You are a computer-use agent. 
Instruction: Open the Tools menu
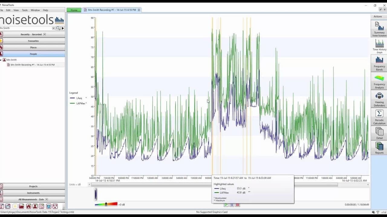pyautogui.click(x=25, y=10)
